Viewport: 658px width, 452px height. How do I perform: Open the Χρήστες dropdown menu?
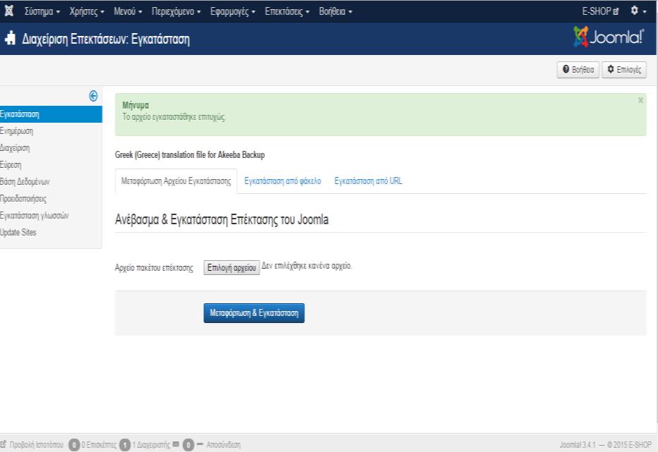(87, 11)
